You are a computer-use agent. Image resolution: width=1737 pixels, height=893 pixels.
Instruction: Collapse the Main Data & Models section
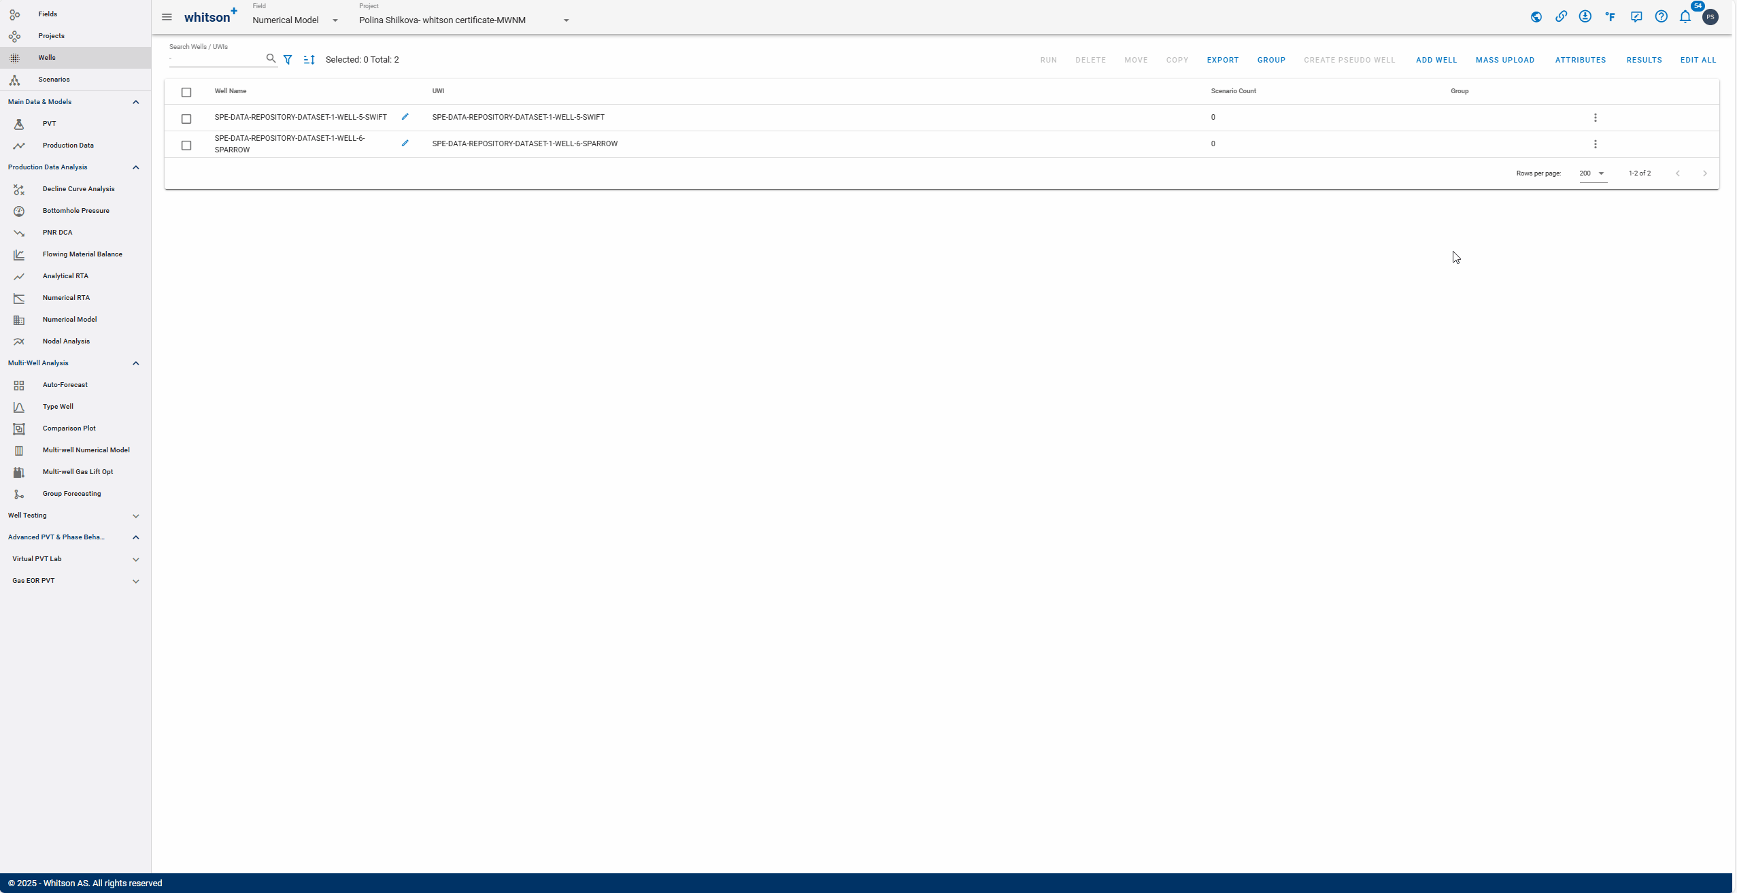click(x=136, y=102)
